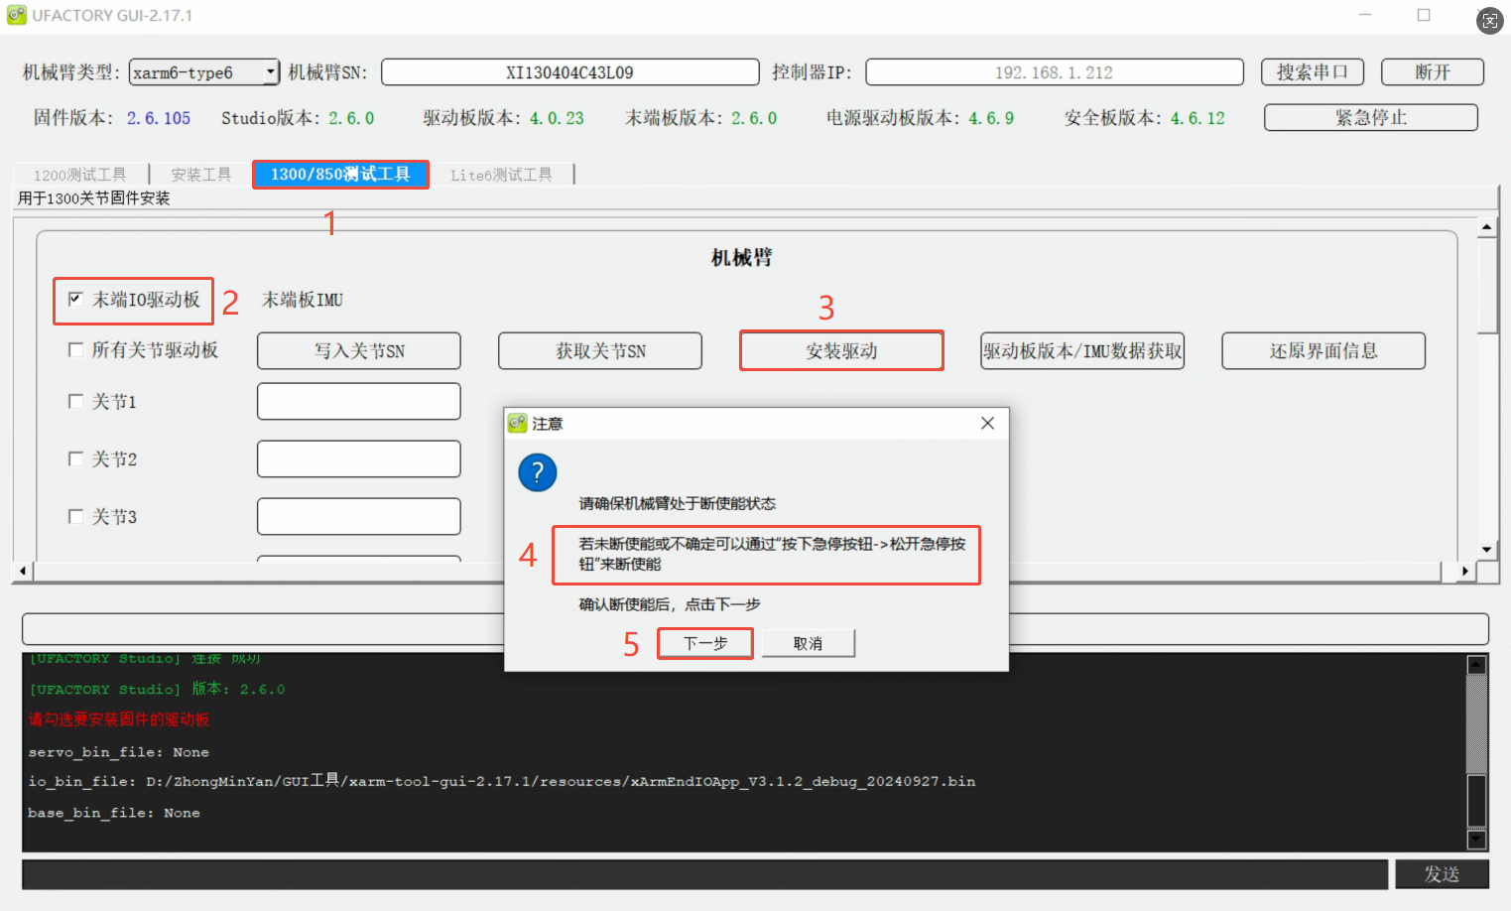Click the horizontal scroll right arrow
Viewport: 1511px width, 911px height.
click(1465, 571)
